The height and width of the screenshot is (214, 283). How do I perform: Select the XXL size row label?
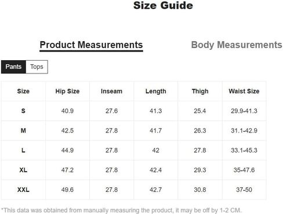pos(23,190)
